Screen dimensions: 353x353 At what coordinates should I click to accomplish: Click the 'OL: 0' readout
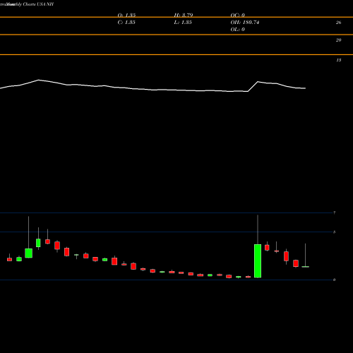(238, 29)
